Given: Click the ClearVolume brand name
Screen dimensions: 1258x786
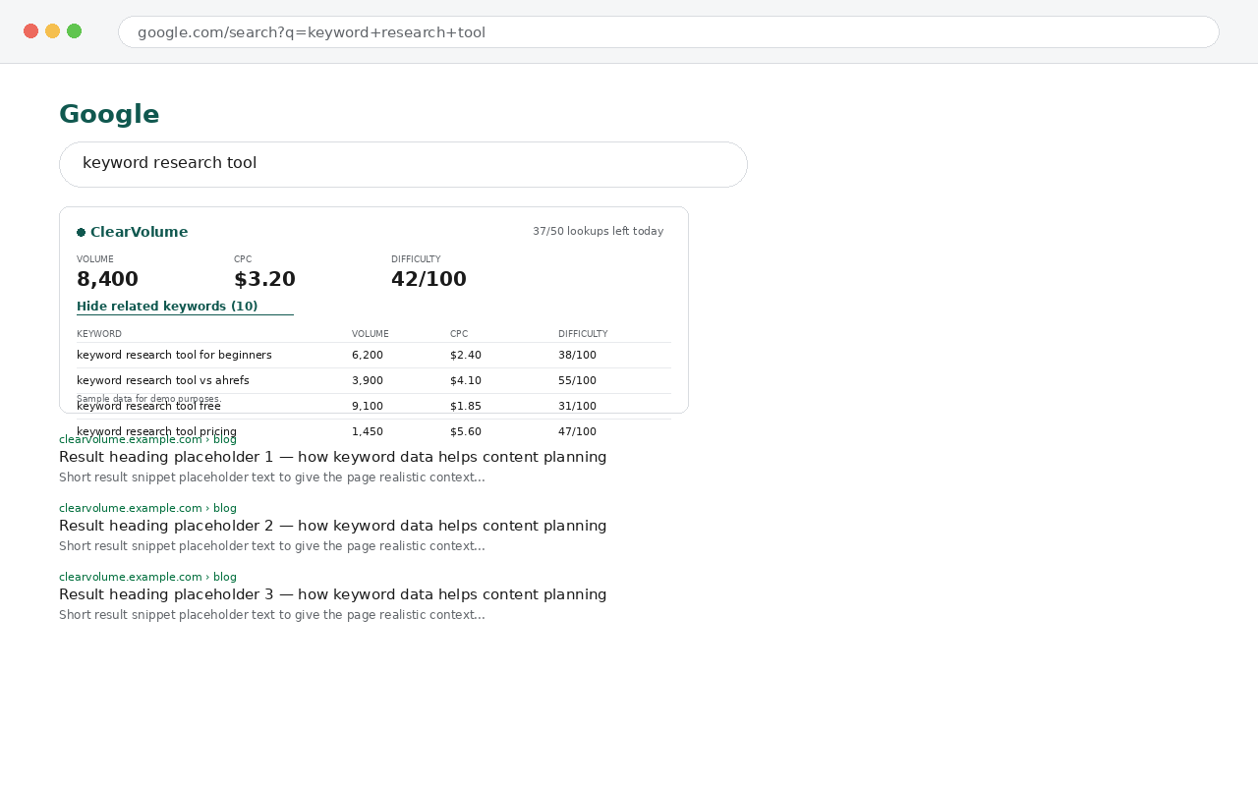Looking at the screenshot, I should 139,233.
